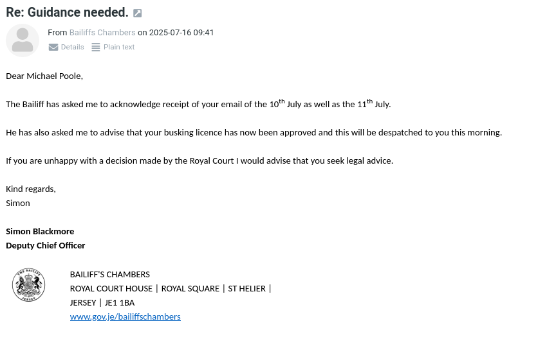Switch the message to Plain text view
Image resolution: width=538 pixels, height=346 pixels.
[119, 48]
